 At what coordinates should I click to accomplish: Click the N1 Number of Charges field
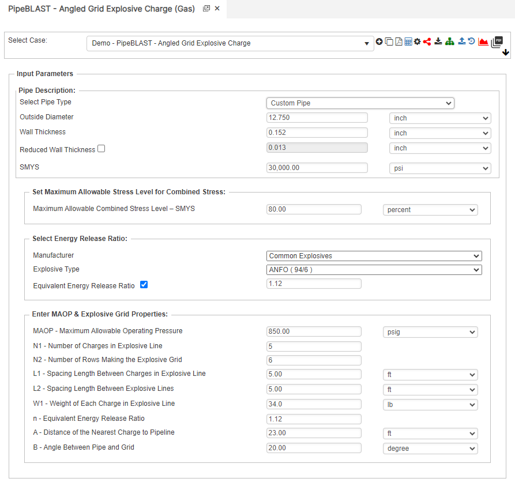(314, 346)
